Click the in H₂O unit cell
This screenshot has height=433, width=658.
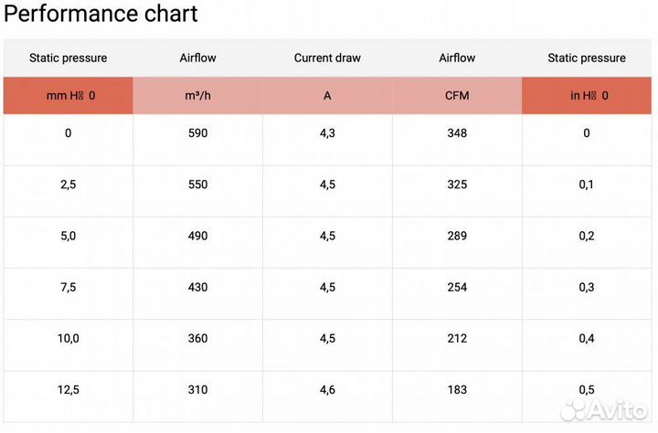[587, 96]
